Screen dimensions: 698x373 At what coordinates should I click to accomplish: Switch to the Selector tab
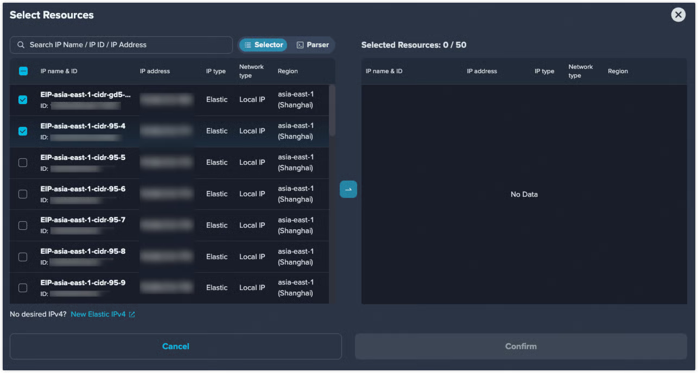click(x=263, y=45)
